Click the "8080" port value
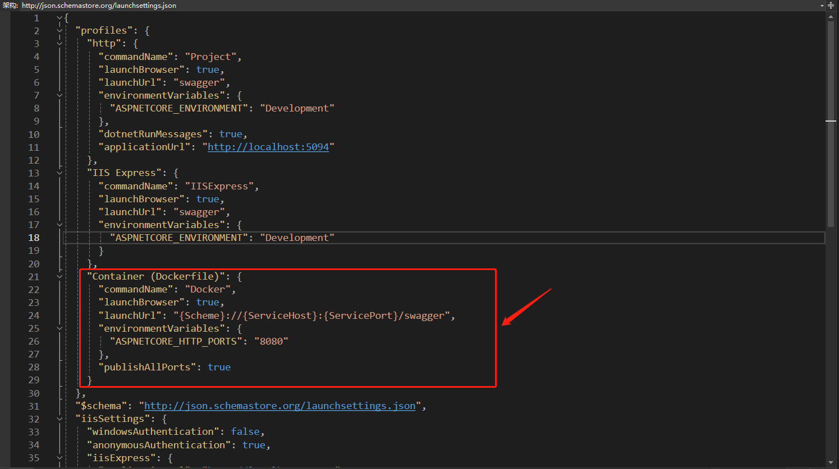 point(271,341)
